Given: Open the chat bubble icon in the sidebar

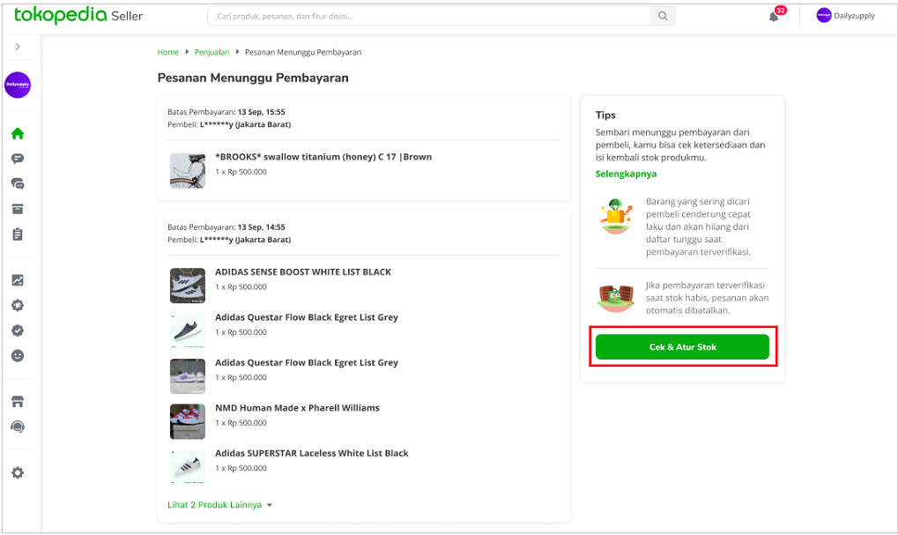Looking at the screenshot, I should tap(18, 159).
